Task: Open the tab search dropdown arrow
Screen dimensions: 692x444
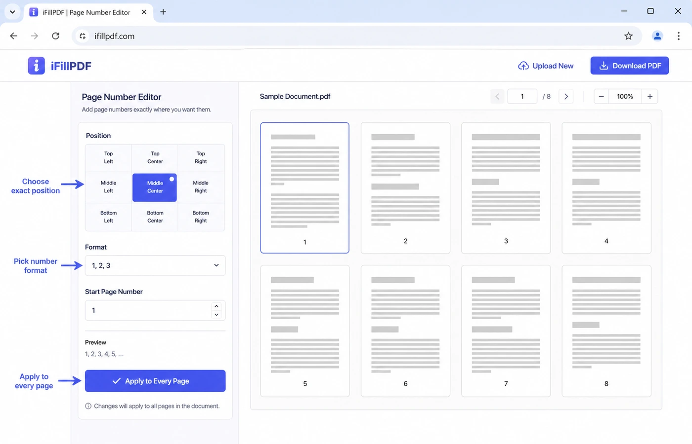Action: point(12,12)
